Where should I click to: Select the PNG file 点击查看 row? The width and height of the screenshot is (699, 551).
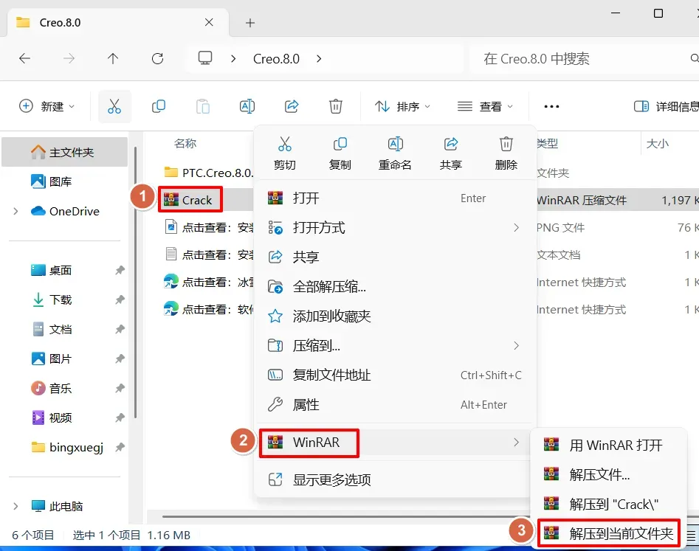pos(209,228)
